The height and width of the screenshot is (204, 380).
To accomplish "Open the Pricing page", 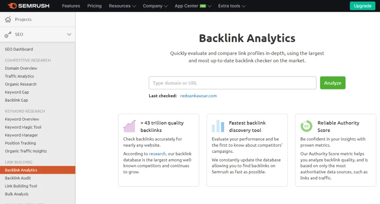I will [x=94, y=6].
